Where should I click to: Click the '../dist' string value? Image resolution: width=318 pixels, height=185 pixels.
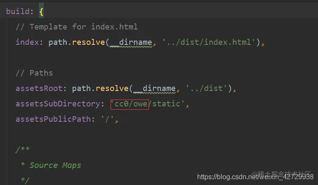pyautogui.click(x=206, y=88)
